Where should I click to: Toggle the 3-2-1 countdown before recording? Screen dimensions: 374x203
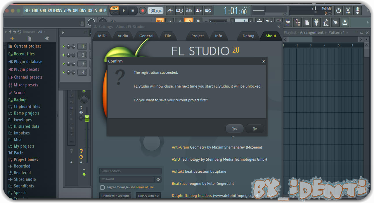click(x=189, y=11)
